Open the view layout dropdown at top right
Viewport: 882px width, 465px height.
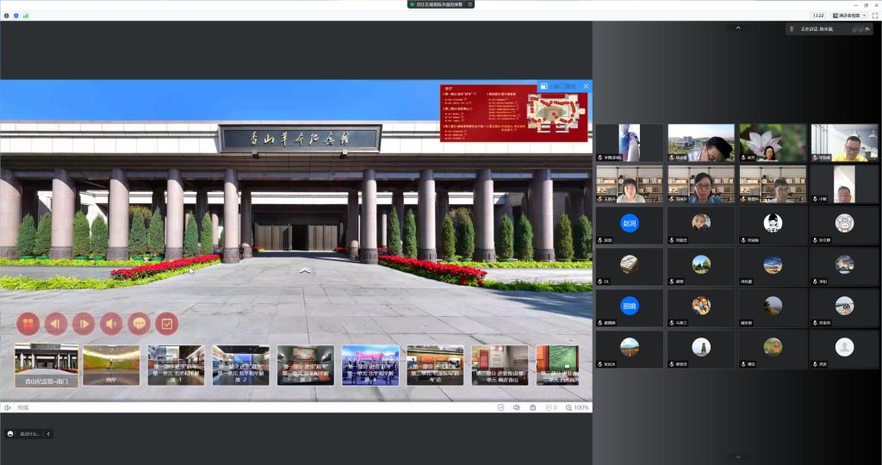[849, 15]
